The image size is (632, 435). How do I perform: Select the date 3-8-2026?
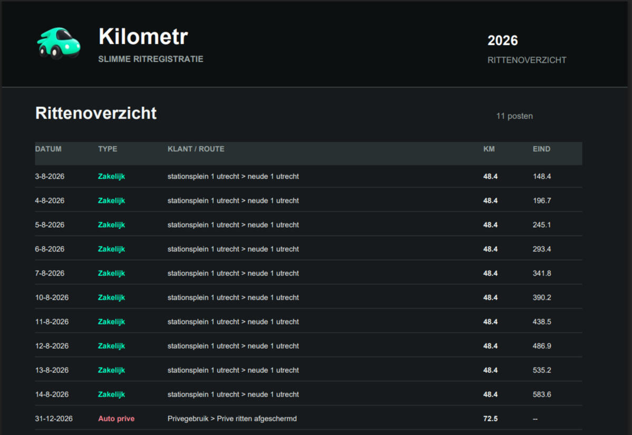[50, 176]
